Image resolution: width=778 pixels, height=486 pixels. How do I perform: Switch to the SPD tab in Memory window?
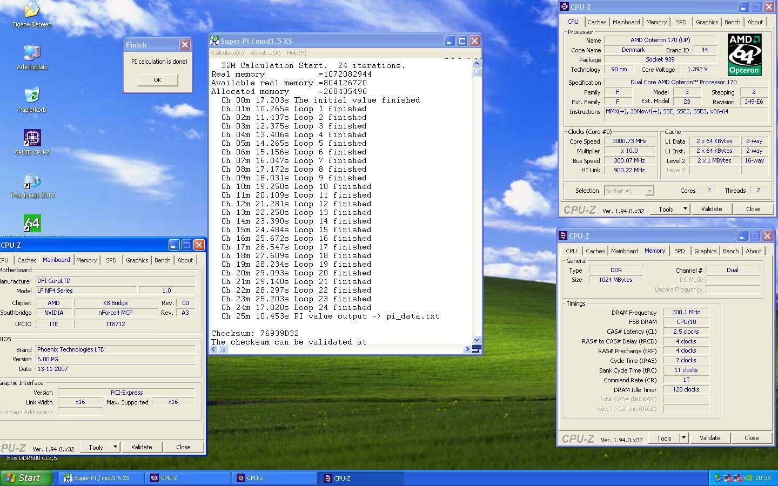coord(679,251)
